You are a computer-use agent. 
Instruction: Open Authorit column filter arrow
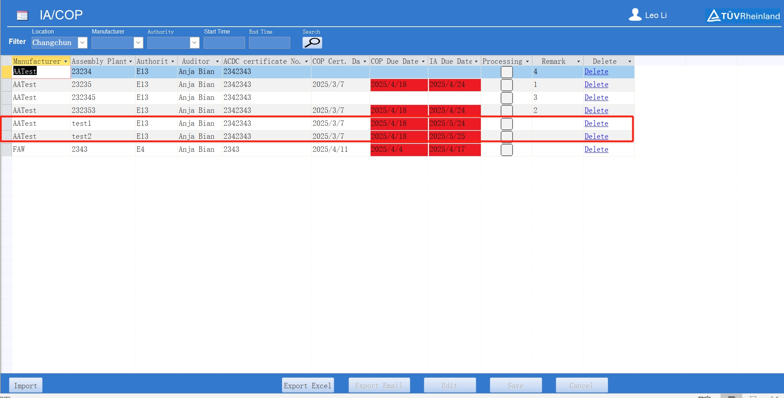tap(173, 62)
